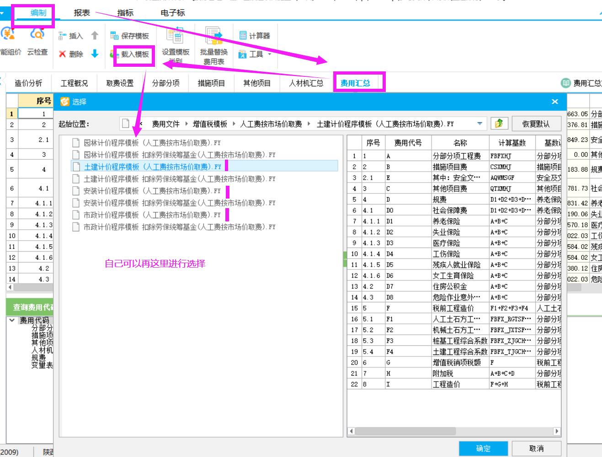Click 查询费用代码 panel header

tap(30, 307)
